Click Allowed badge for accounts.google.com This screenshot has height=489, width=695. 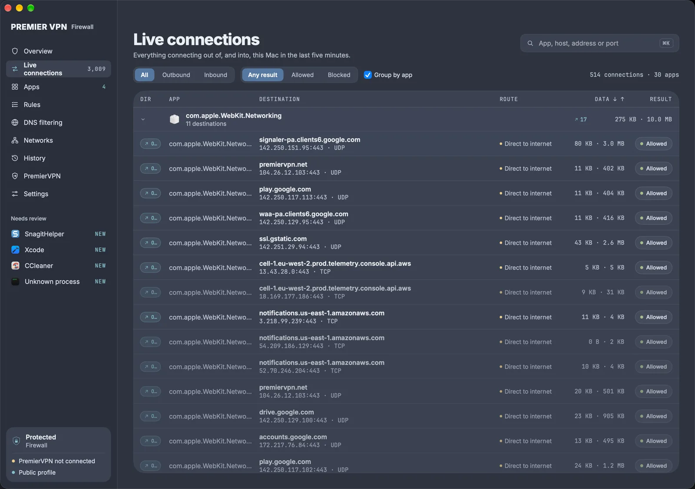pyautogui.click(x=653, y=441)
